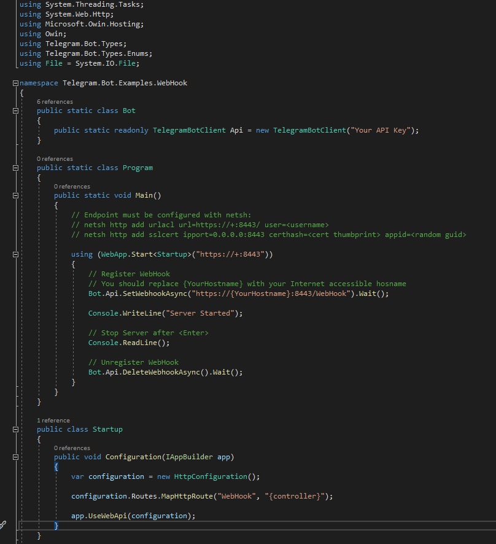
Task: Click the '// Unregister WebHook' comment
Action: (x=133, y=362)
